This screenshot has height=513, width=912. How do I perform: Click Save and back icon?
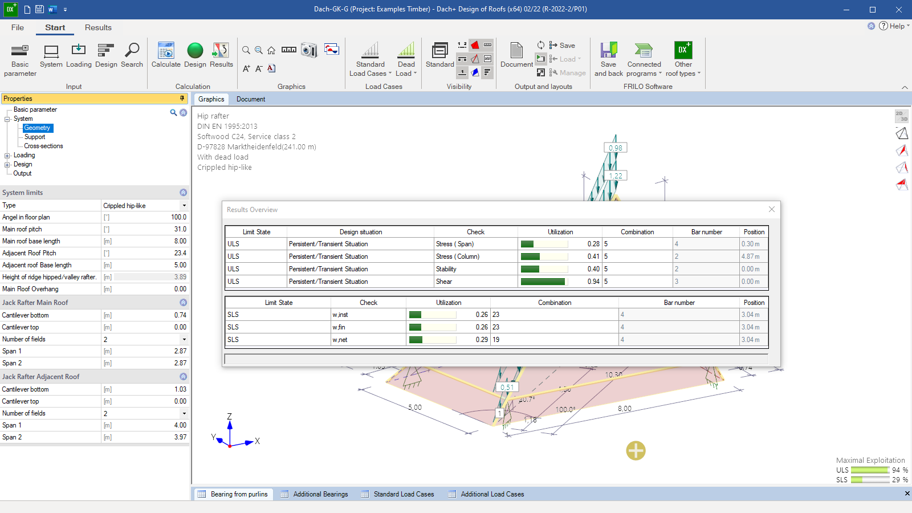point(608,60)
